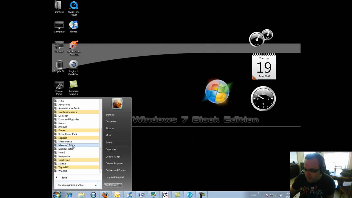Open Devices and Printers from Start menu

[116, 170]
